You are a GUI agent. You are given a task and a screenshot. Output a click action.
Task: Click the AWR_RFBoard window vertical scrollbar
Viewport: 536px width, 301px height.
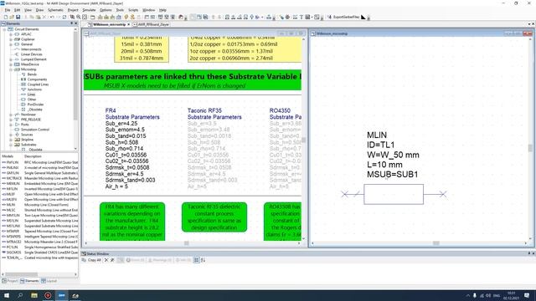303,140
